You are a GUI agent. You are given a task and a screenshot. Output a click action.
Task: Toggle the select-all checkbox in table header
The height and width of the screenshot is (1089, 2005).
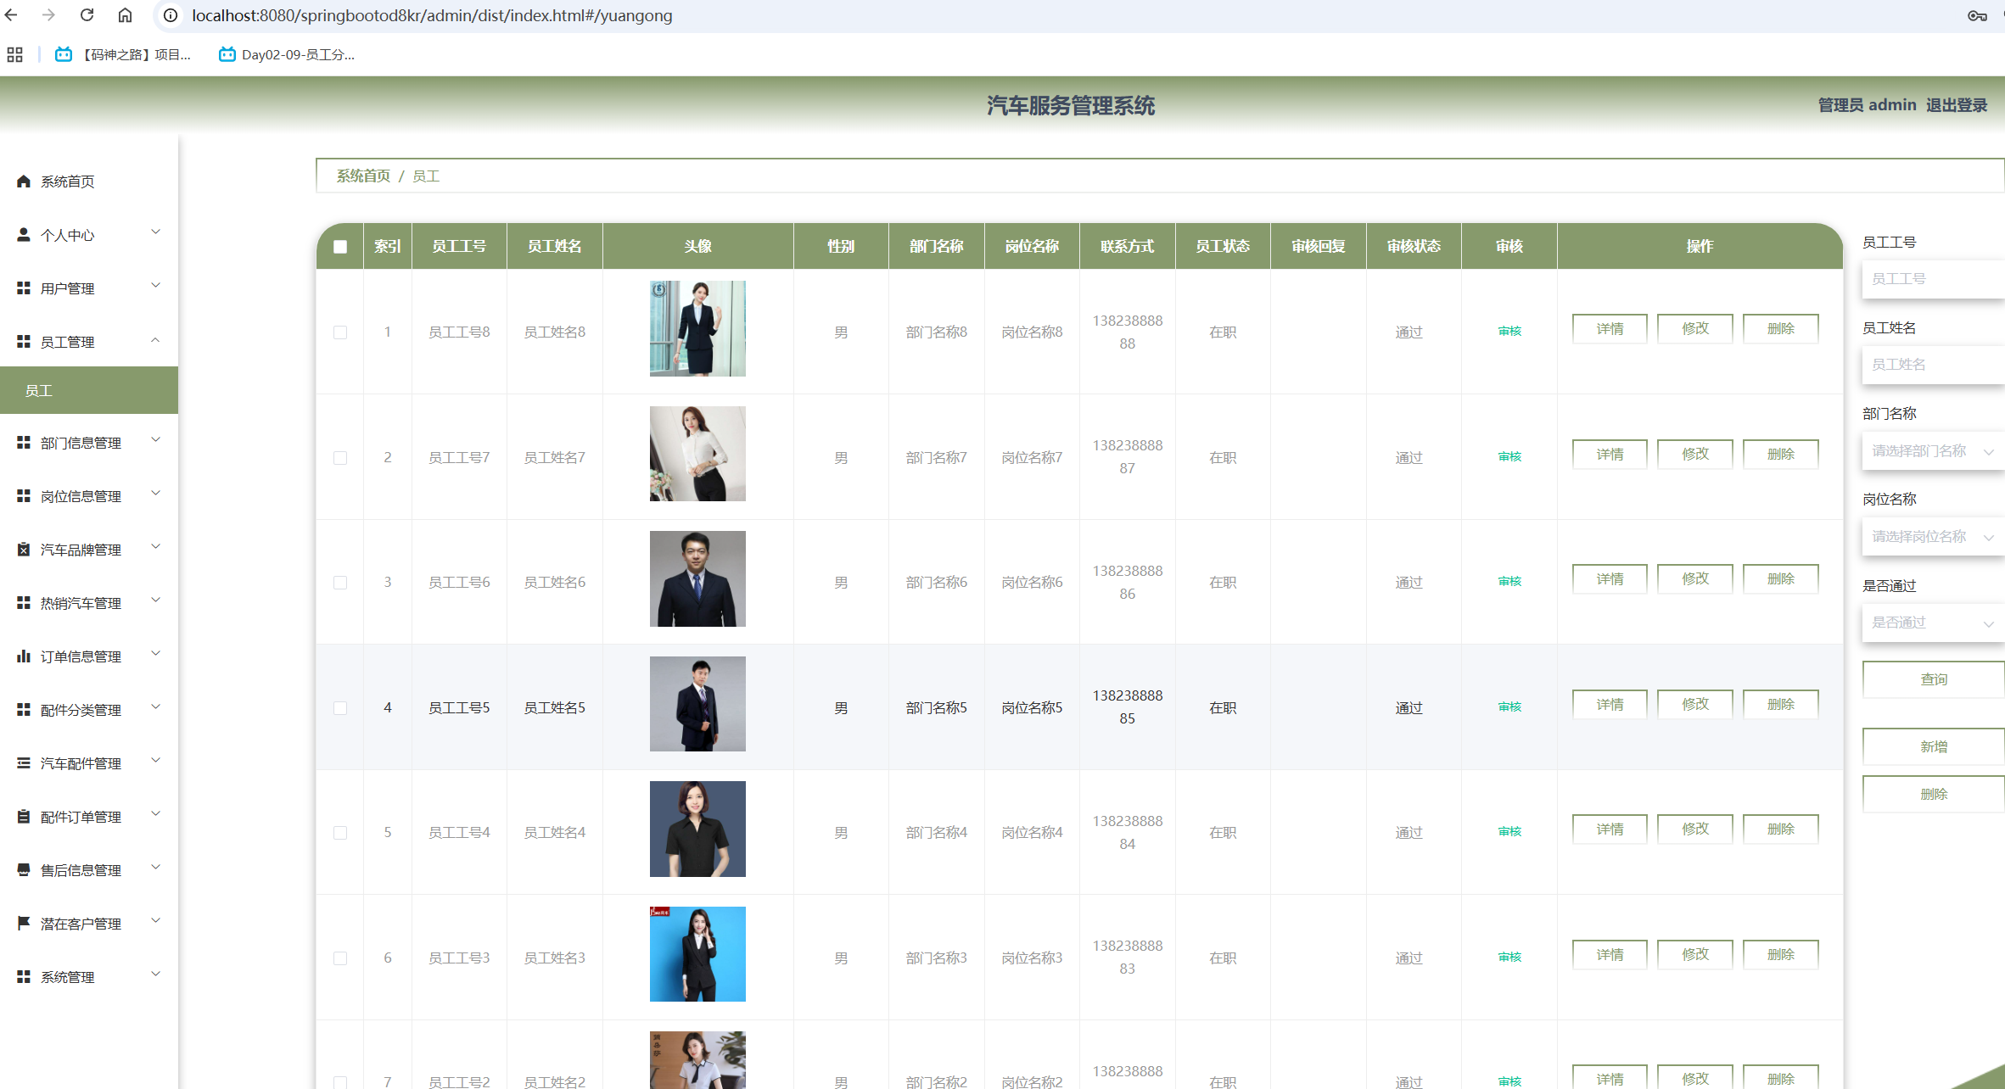pos(340,247)
